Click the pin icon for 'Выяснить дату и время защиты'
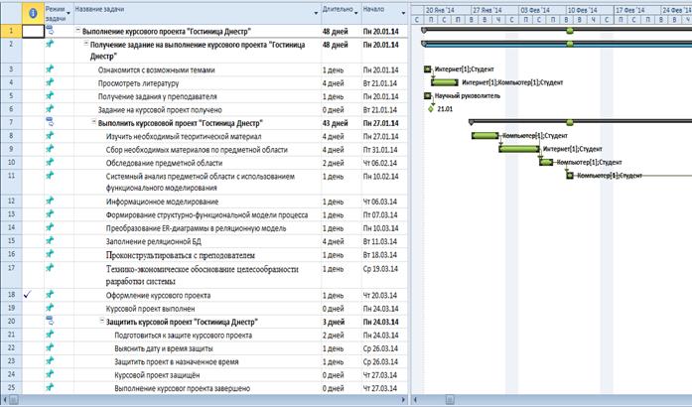692x407 pixels. [50, 347]
